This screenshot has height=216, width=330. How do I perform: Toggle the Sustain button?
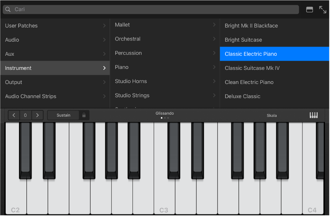point(64,115)
